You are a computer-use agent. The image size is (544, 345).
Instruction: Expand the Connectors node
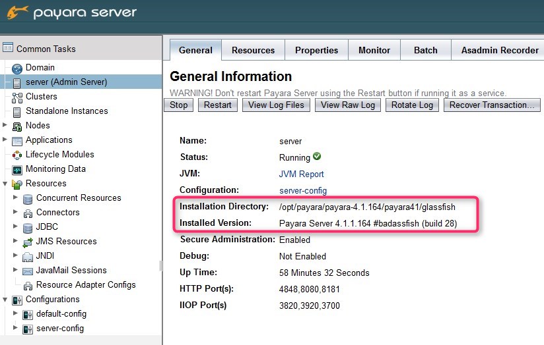click(x=15, y=212)
